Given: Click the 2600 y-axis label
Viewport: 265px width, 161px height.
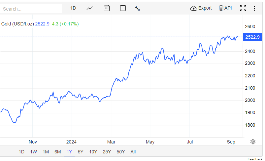Looking at the screenshot, I should click(x=250, y=26).
